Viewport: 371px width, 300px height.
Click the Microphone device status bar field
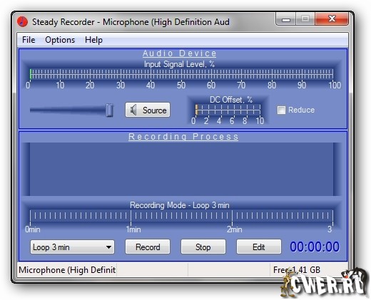coord(67,270)
